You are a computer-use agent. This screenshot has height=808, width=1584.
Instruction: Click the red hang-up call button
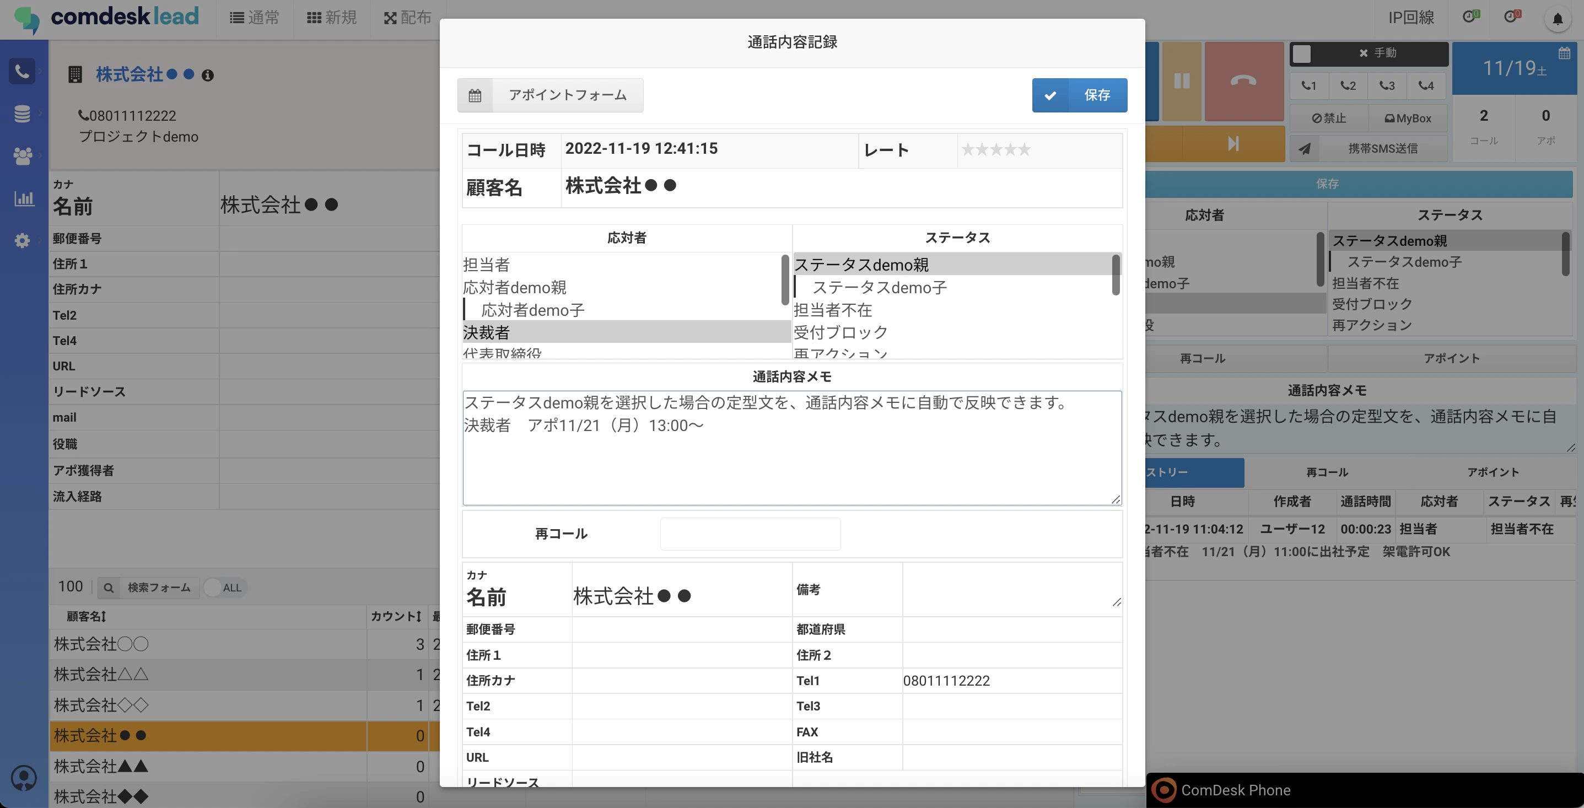(x=1243, y=81)
